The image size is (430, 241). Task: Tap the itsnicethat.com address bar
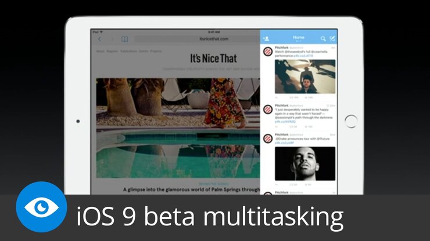(x=197, y=39)
